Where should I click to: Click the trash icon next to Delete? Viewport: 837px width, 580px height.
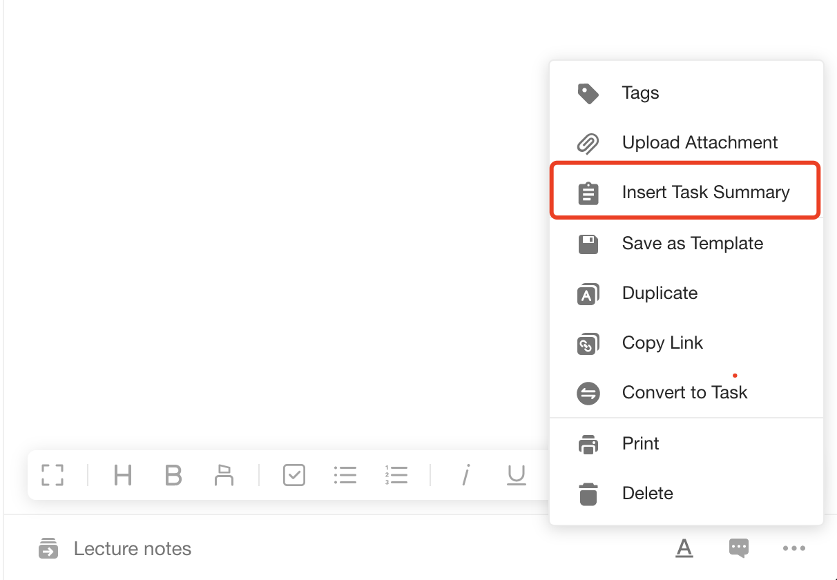click(x=588, y=493)
